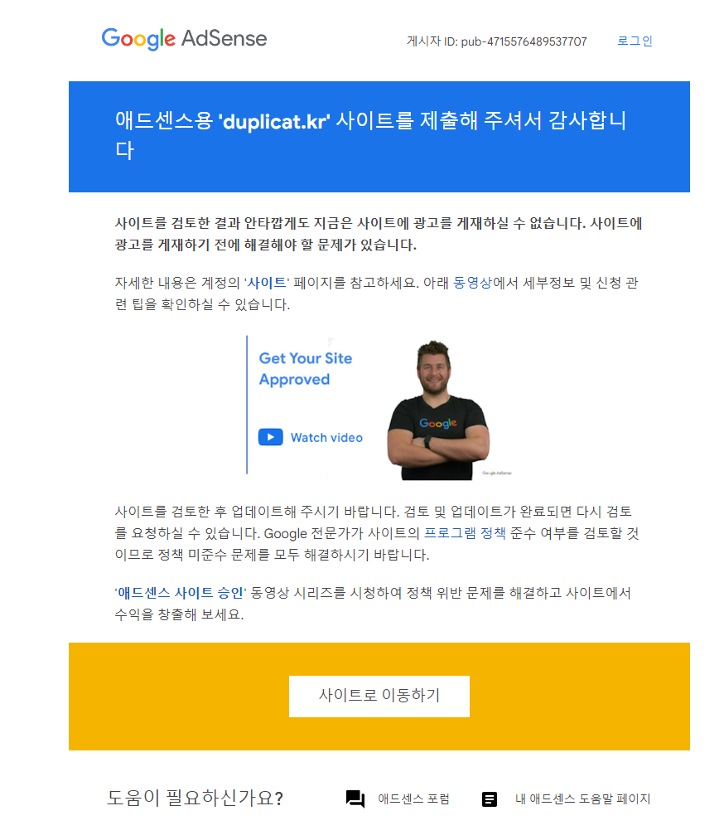Click the Watch video text link
The width and height of the screenshot is (724, 835).
tap(326, 438)
